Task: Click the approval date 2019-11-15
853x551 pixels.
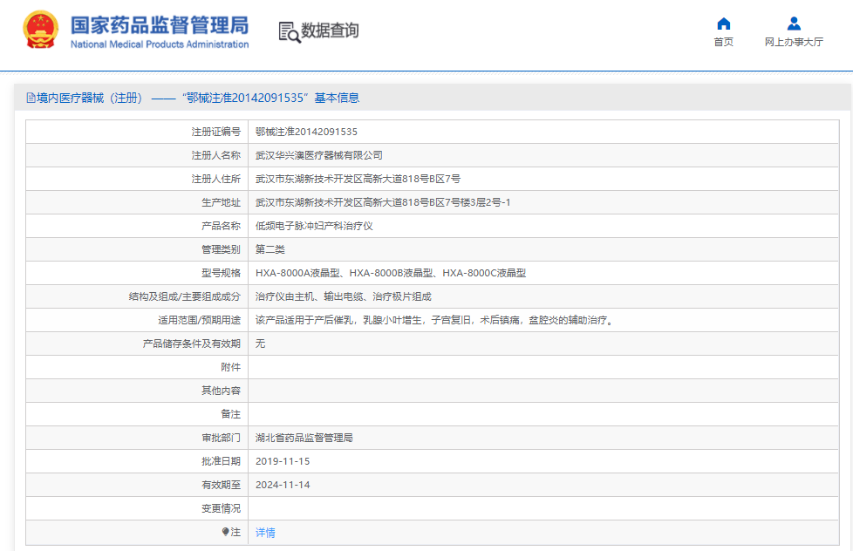Action: 283,461
